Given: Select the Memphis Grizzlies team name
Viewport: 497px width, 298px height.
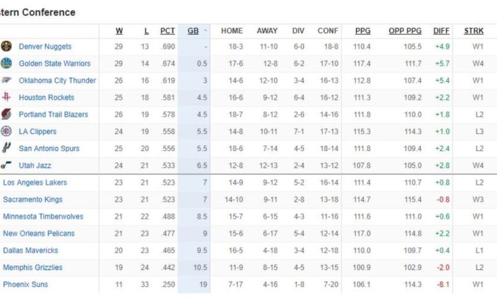Looking at the screenshot, I should click(33, 267).
